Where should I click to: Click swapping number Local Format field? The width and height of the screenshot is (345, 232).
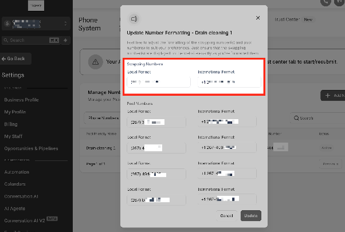click(159, 82)
